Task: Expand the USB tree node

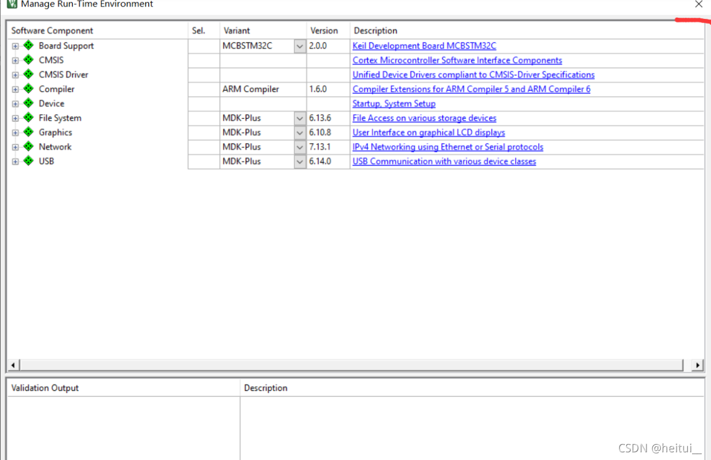Action: [x=15, y=161]
